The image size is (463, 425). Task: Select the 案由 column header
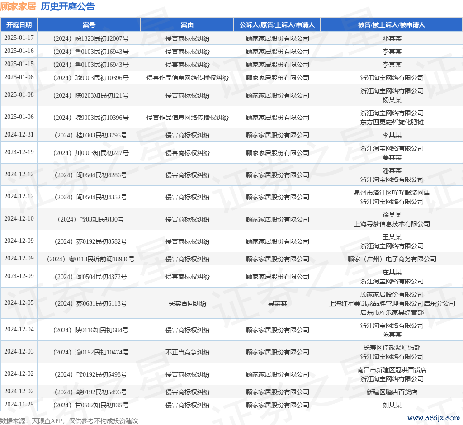[187, 25]
